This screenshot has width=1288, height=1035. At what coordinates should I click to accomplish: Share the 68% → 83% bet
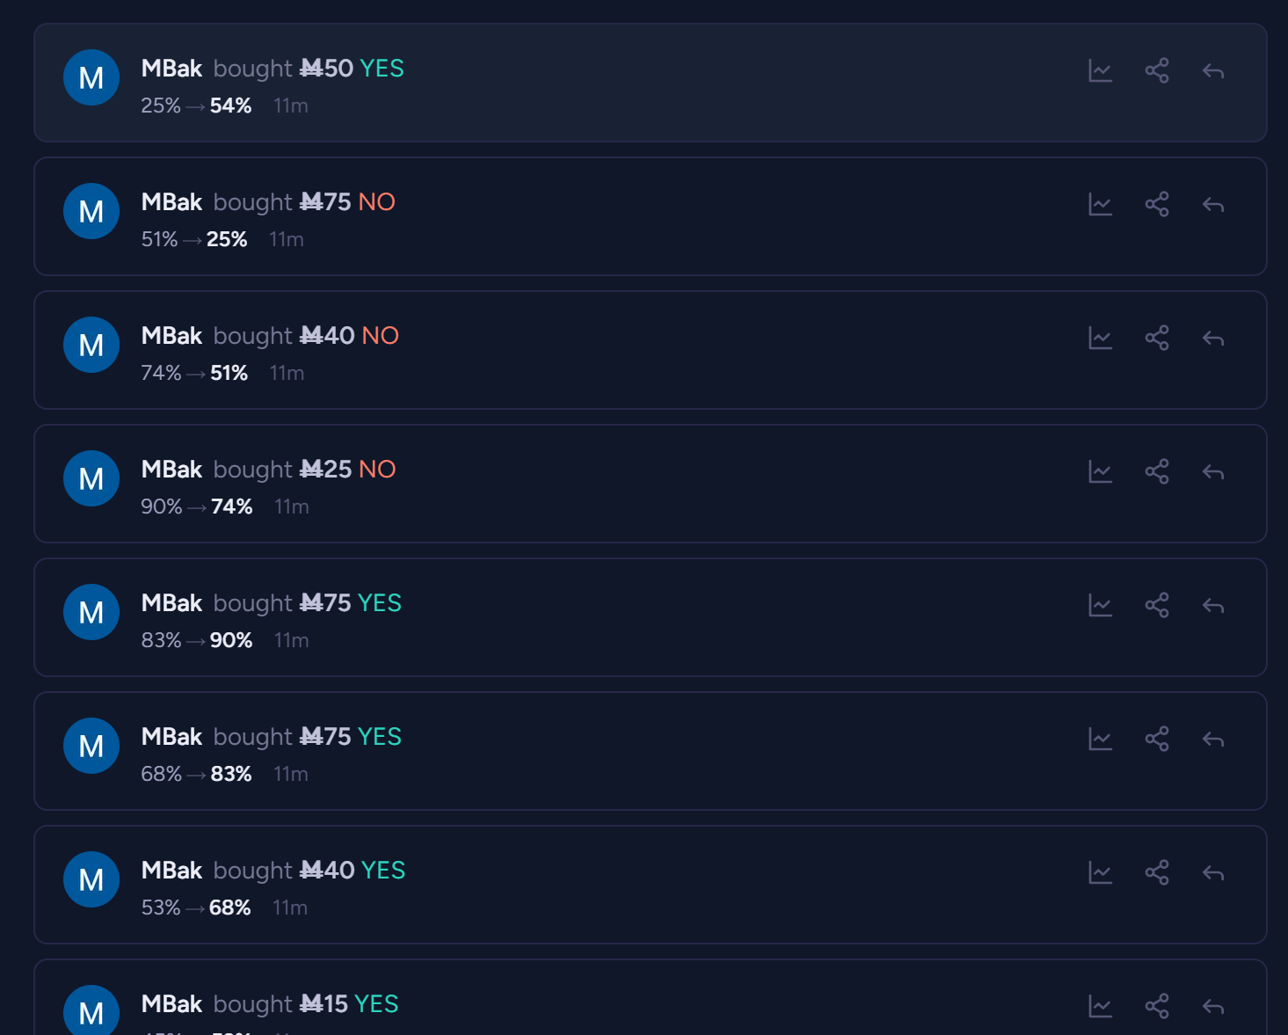tap(1157, 739)
